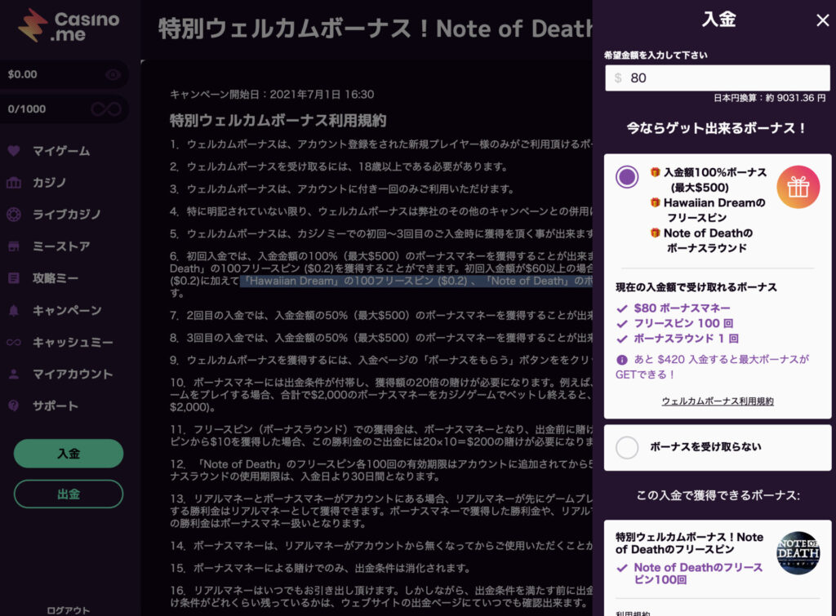Click the 0/1000 points display
Viewport: 836px width, 616px height.
27,109
